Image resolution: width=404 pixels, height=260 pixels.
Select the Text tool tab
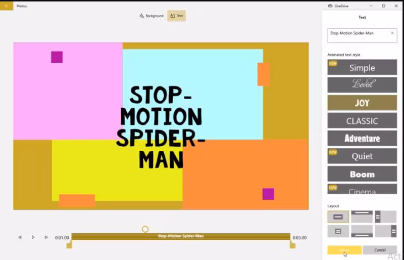(x=176, y=16)
